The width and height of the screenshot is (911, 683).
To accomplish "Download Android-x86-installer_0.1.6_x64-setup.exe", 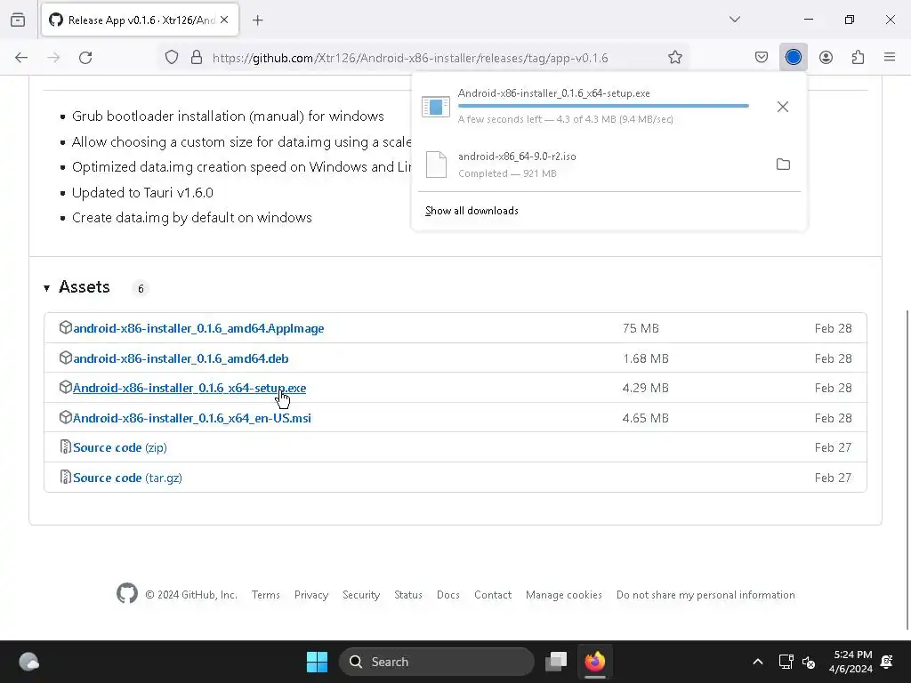I will click(x=189, y=388).
